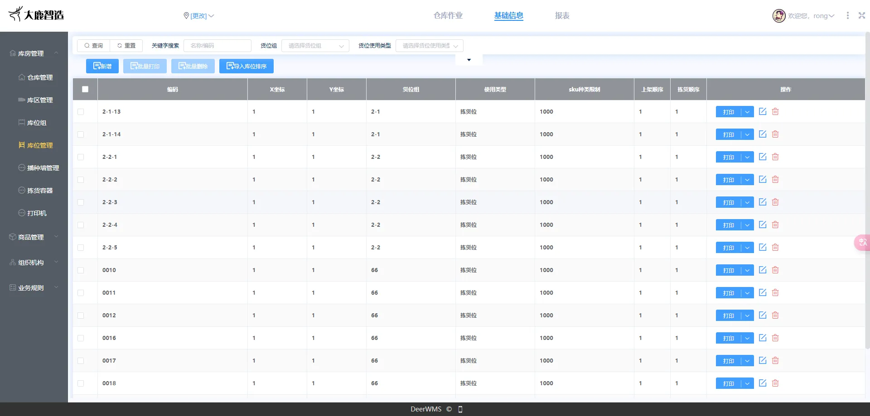870x416 pixels.
Task: Open the vertical three-dot more menu
Action: [848, 15]
